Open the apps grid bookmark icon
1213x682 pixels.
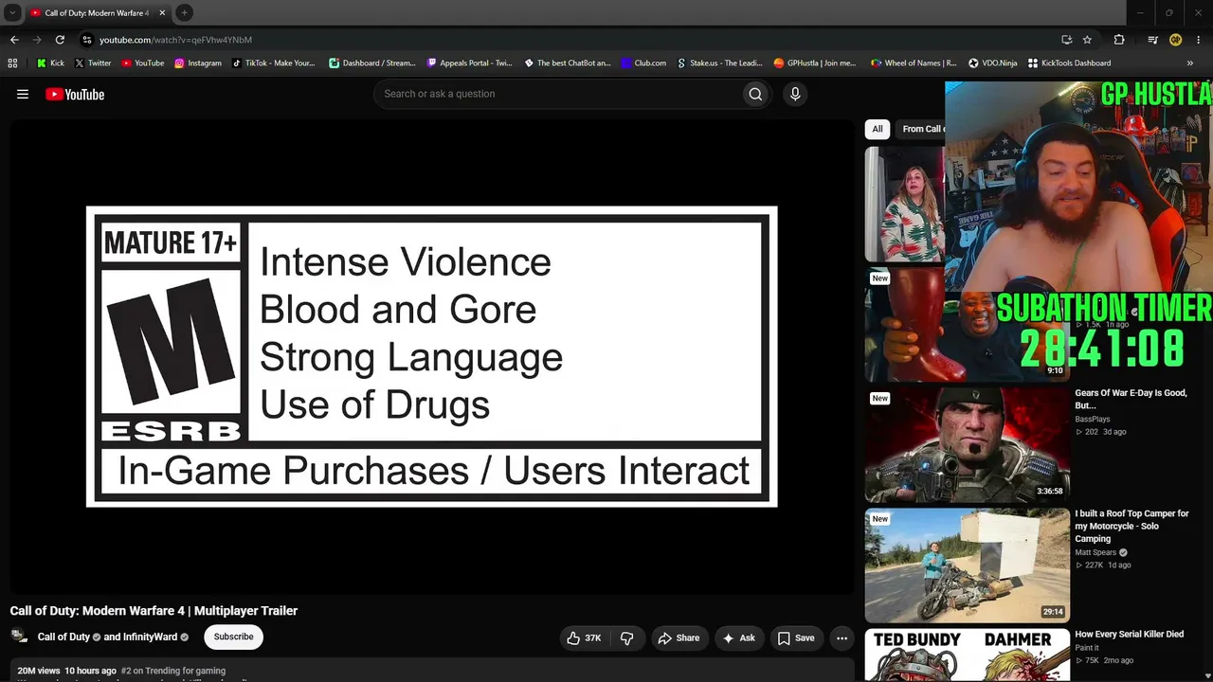pyautogui.click(x=12, y=63)
